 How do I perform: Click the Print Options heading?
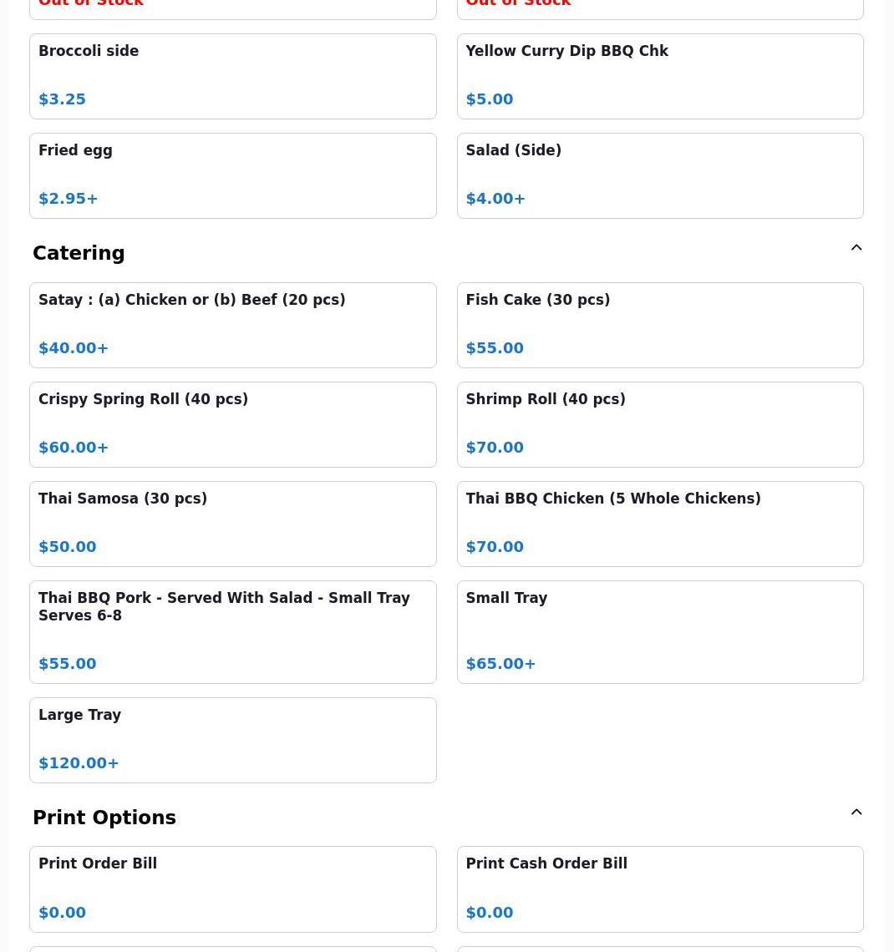click(104, 818)
